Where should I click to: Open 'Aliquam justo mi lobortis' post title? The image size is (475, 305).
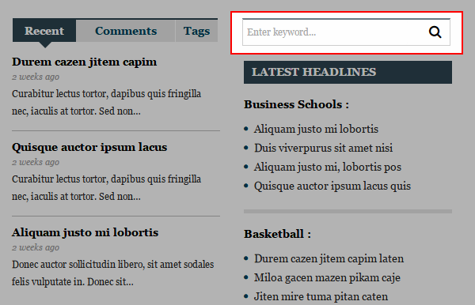[85, 232]
